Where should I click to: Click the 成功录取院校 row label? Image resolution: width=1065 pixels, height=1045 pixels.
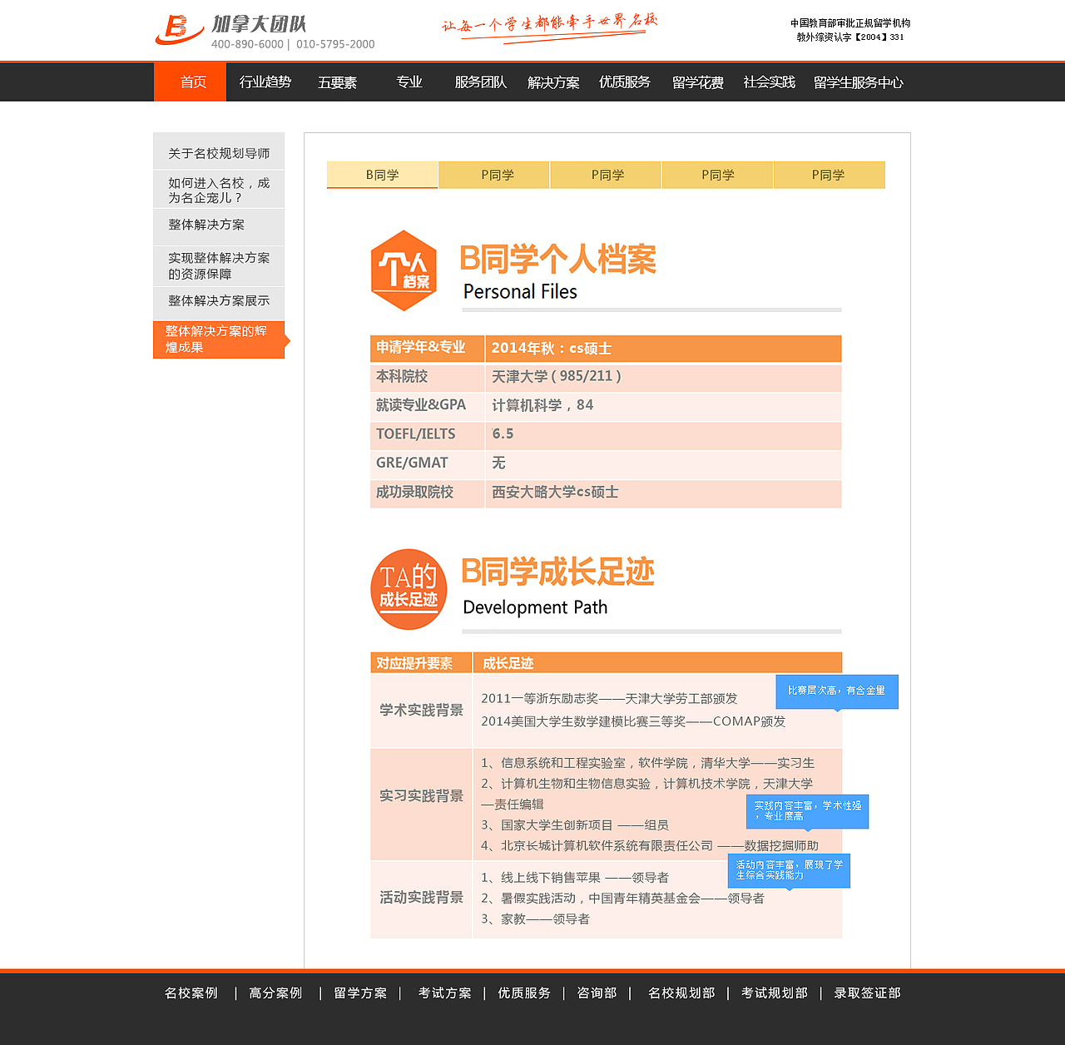coord(414,493)
